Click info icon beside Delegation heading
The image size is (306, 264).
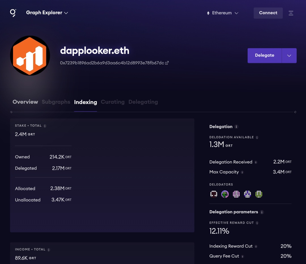click(x=236, y=127)
